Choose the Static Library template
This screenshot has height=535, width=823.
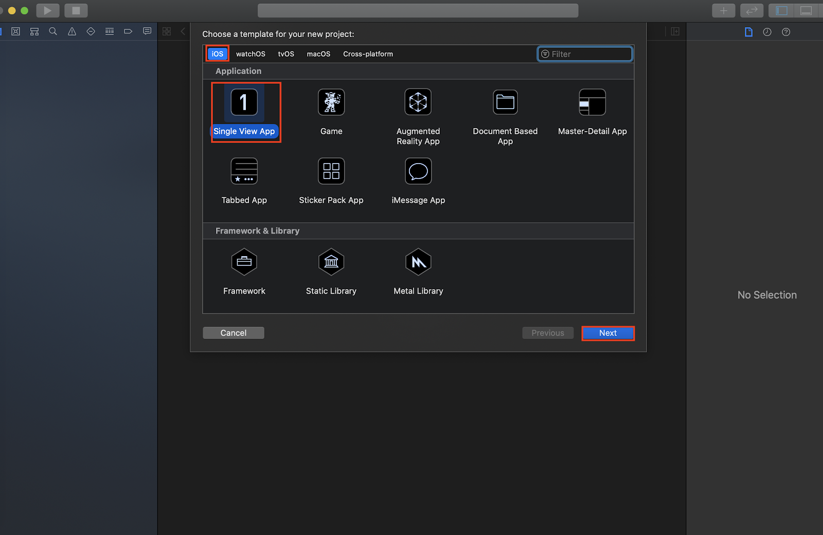coord(331,272)
